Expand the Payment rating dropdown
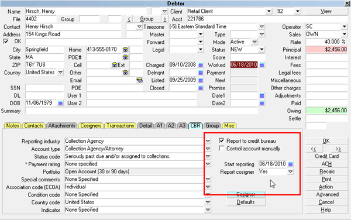 point(208,164)
